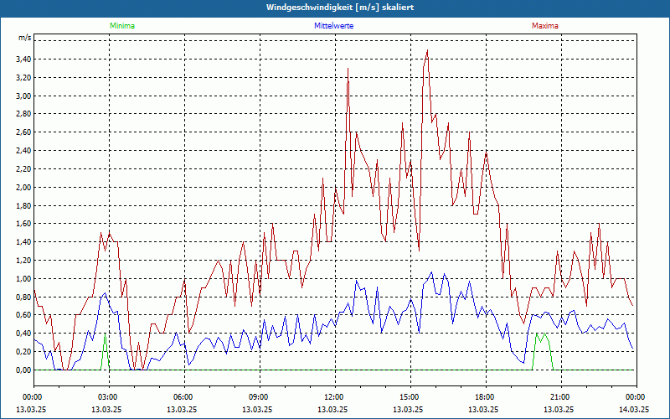Click the 03:00 time axis label
This screenshot has width=670, height=419.
tap(107, 397)
